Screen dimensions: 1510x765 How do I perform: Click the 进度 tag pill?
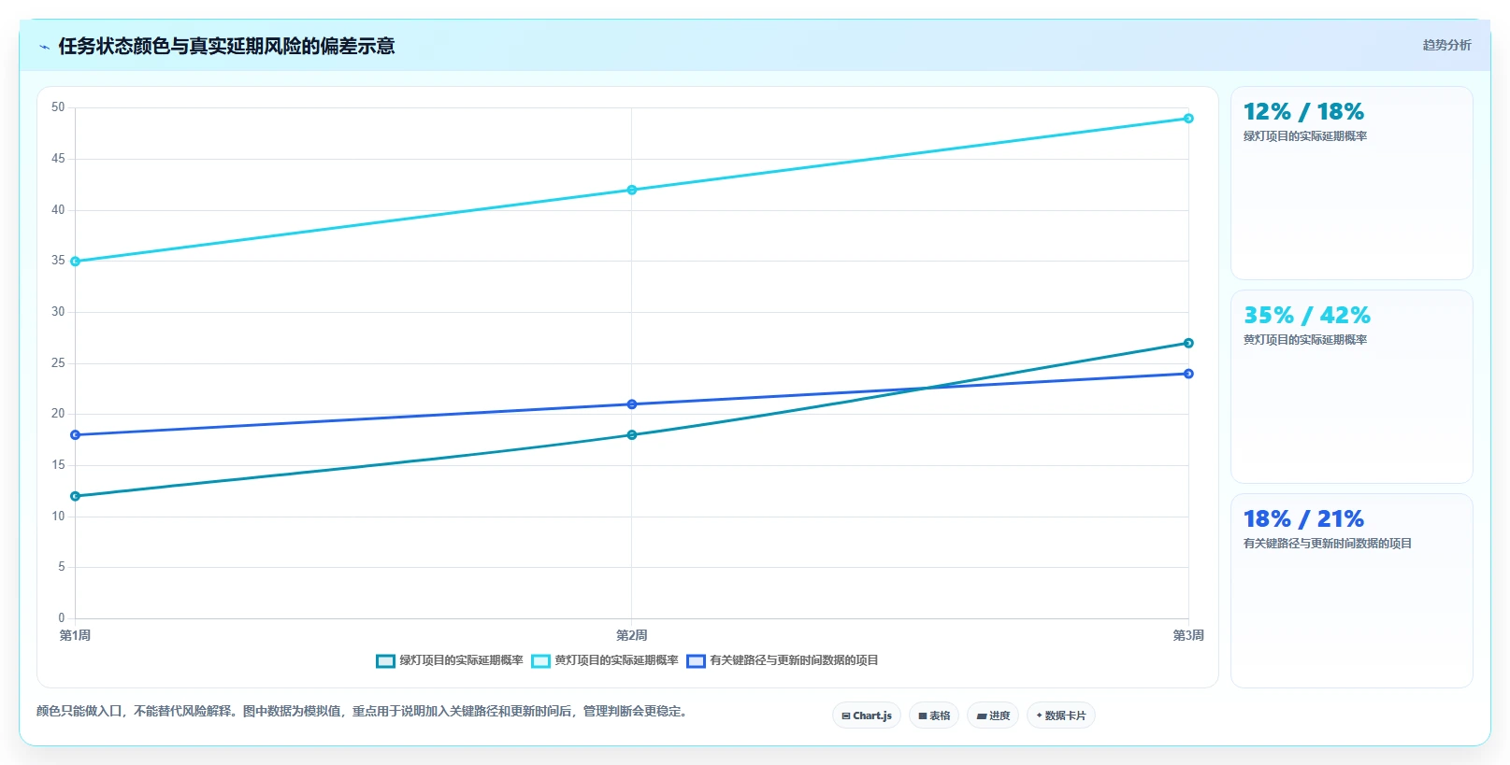(993, 715)
